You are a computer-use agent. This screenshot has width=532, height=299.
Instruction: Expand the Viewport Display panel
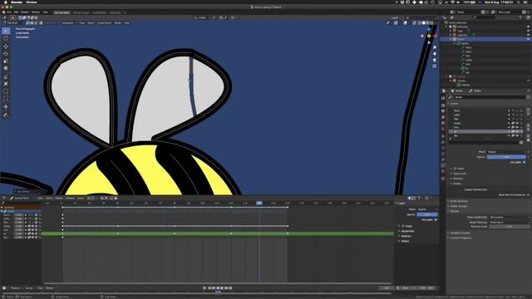click(x=459, y=233)
